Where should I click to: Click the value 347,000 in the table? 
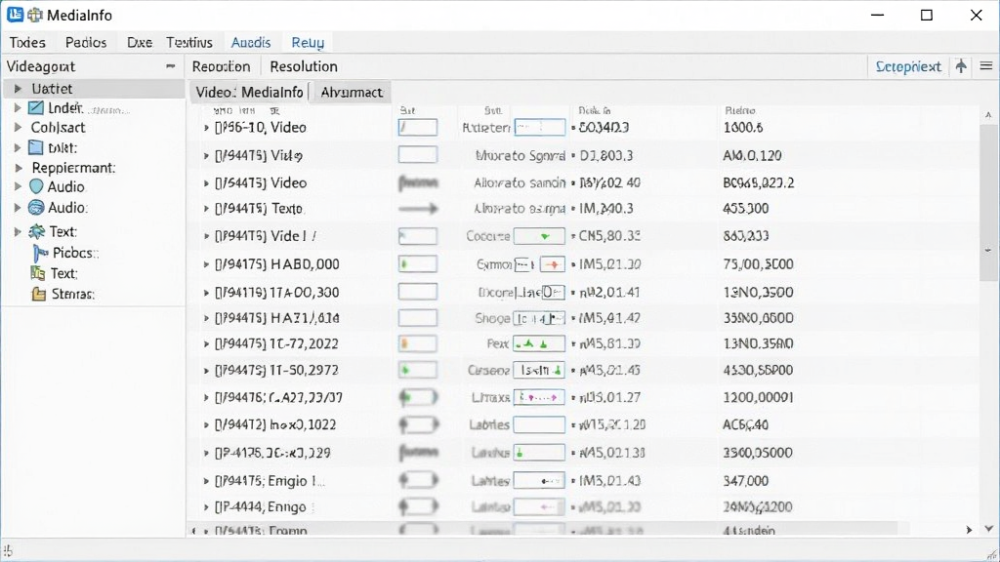coord(745,481)
